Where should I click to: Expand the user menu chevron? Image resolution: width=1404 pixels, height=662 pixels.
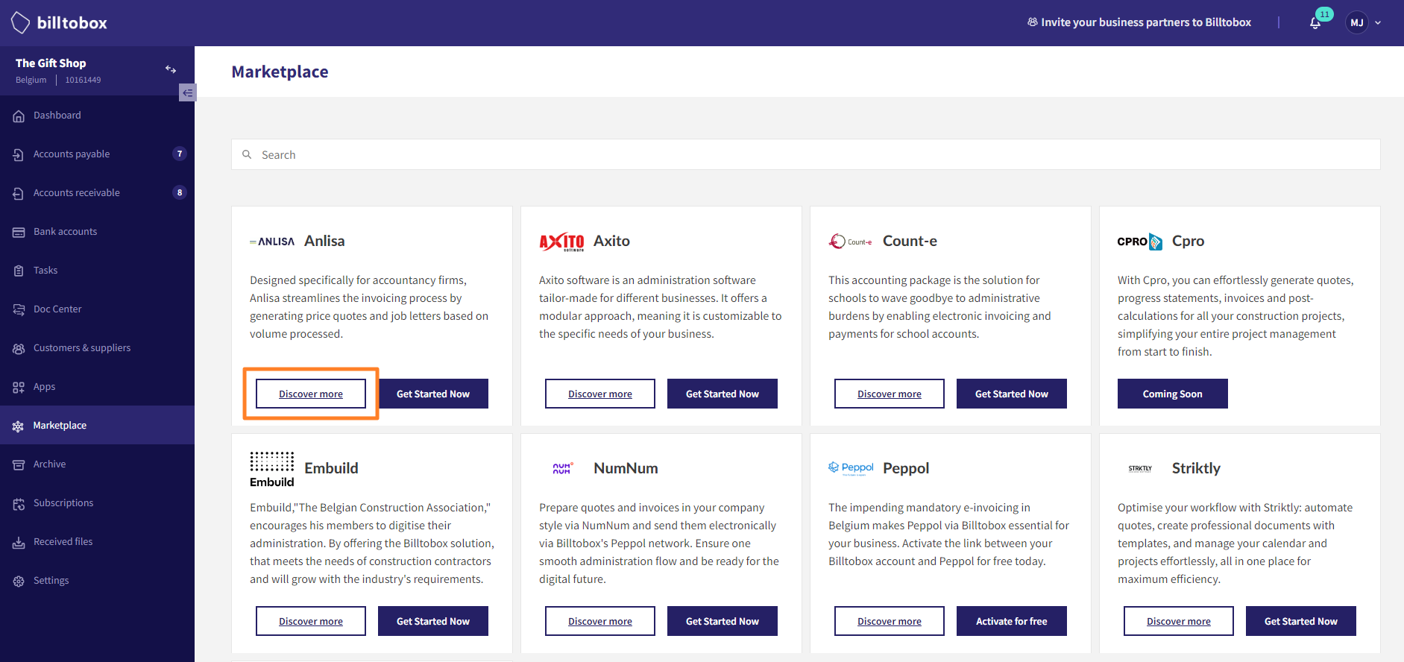(x=1378, y=23)
